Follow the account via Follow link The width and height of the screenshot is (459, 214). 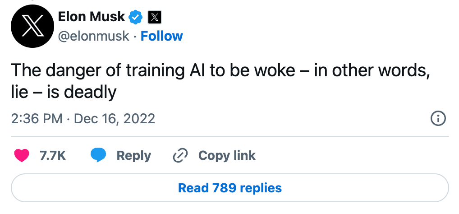(x=161, y=36)
